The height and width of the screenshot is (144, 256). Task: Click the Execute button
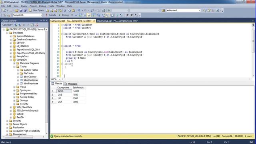coord(51,15)
